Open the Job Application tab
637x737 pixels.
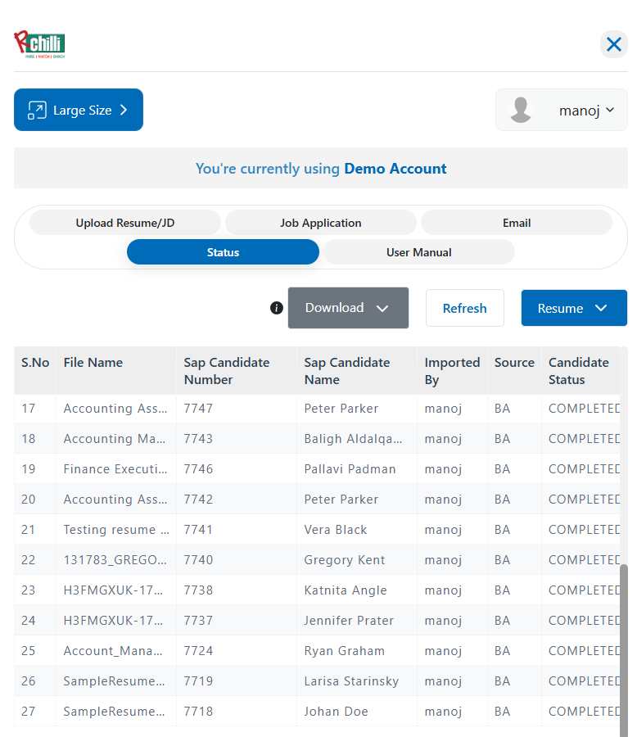320,223
